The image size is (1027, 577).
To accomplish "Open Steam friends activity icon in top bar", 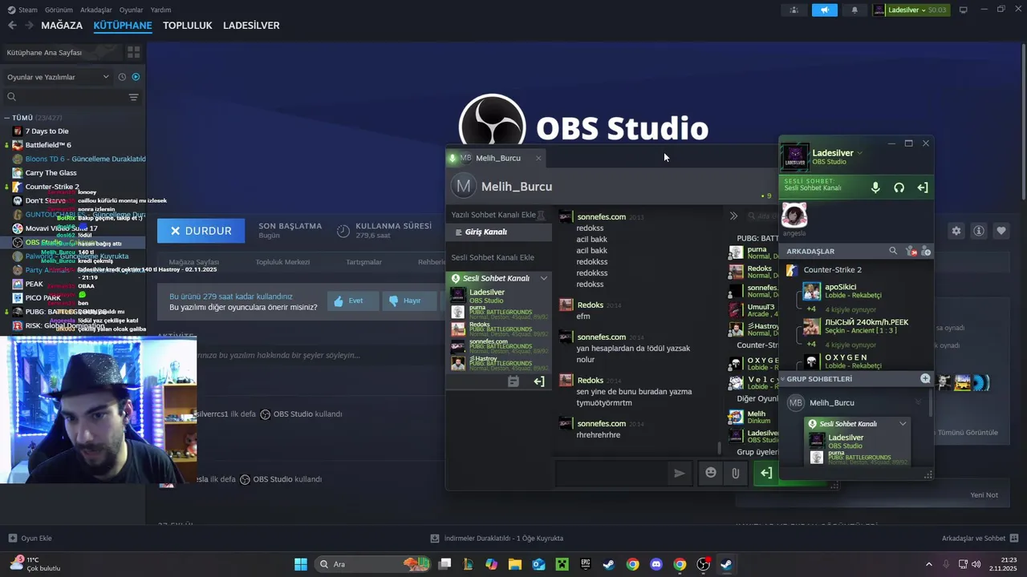I will pyautogui.click(x=794, y=10).
